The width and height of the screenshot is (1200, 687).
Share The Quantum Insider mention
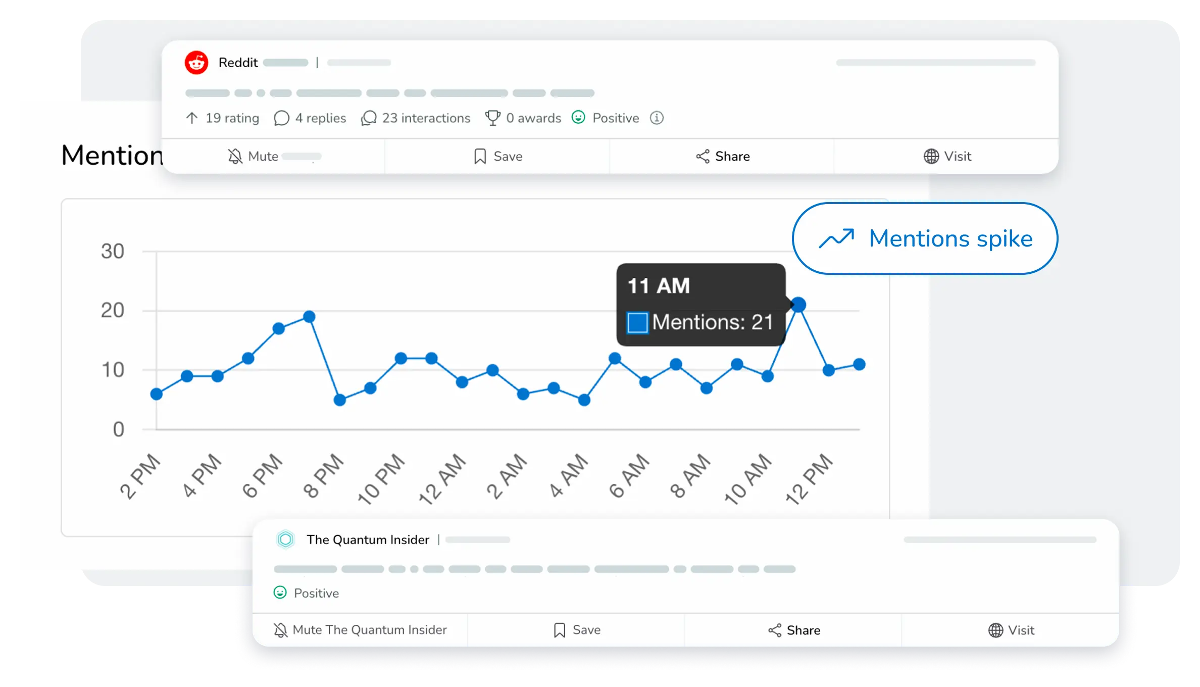point(793,630)
